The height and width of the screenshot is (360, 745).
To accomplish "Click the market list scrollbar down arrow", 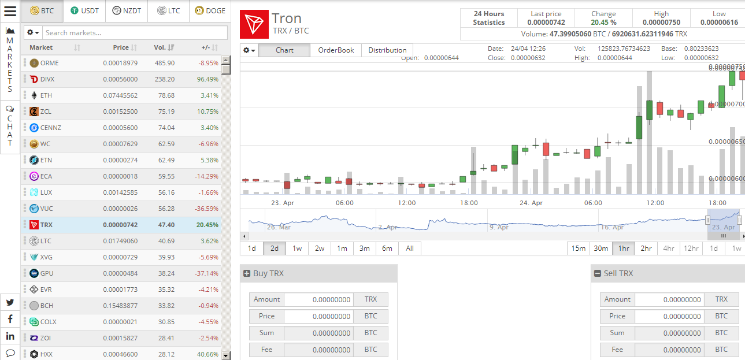I will point(226,355).
